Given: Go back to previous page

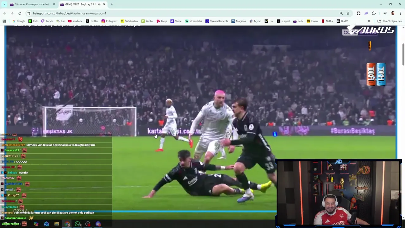Looking at the screenshot, I should coord(4,13).
